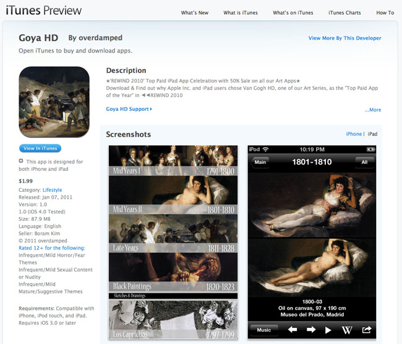Click the Description heading
The height and width of the screenshot is (344, 402).
126,71
